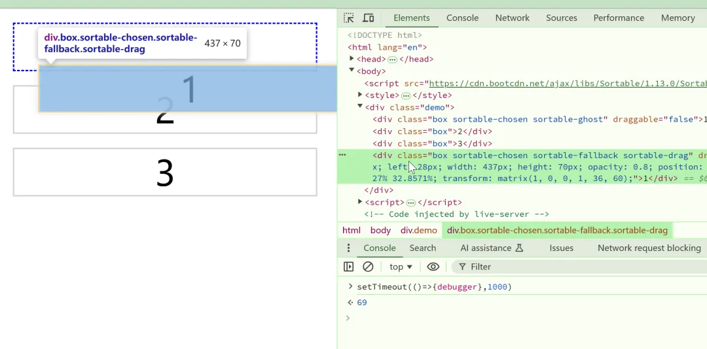Open the Memory tab
707x349 pixels.
(x=678, y=18)
